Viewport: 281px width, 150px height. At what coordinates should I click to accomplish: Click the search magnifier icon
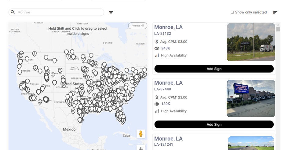click(x=13, y=12)
